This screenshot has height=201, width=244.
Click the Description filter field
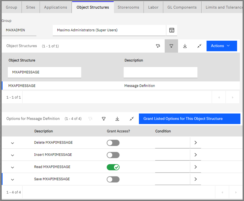(x=160, y=72)
